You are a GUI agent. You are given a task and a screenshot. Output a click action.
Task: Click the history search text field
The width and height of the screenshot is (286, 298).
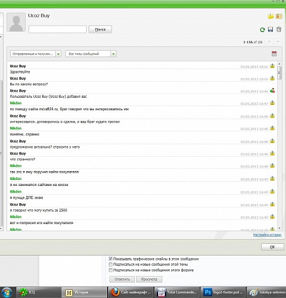click(58, 29)
